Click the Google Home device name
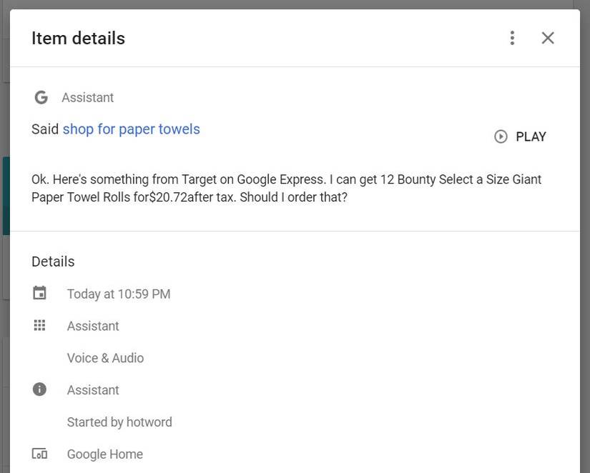 [x=104, y=454]
